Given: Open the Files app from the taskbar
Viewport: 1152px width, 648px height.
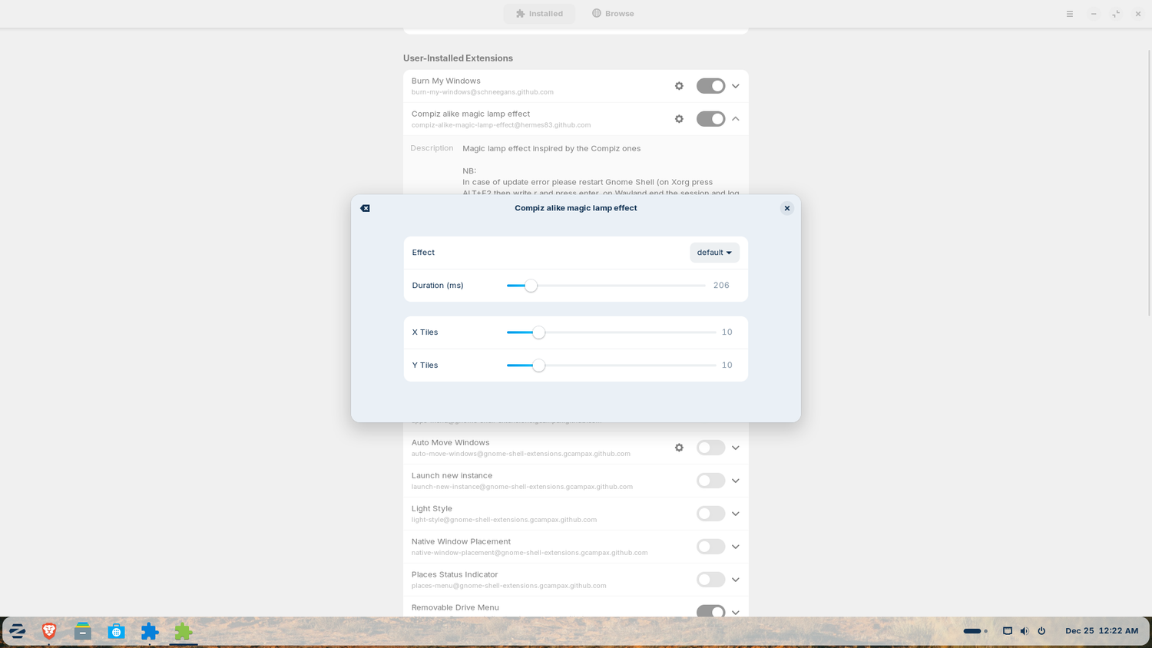Looking at the screenshot, I should coord(83,631).
